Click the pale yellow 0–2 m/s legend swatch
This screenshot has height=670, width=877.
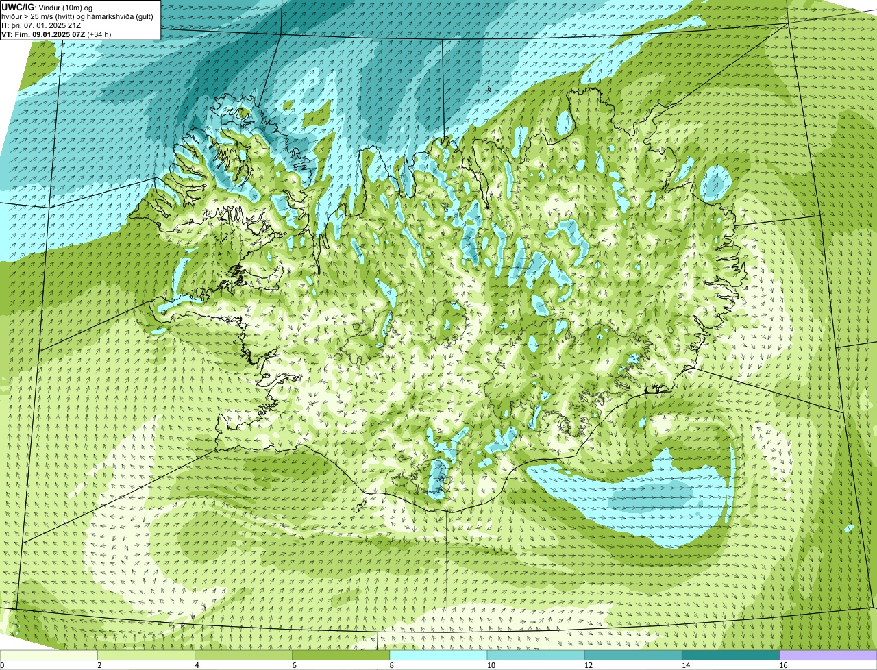(x=49, y=655)
